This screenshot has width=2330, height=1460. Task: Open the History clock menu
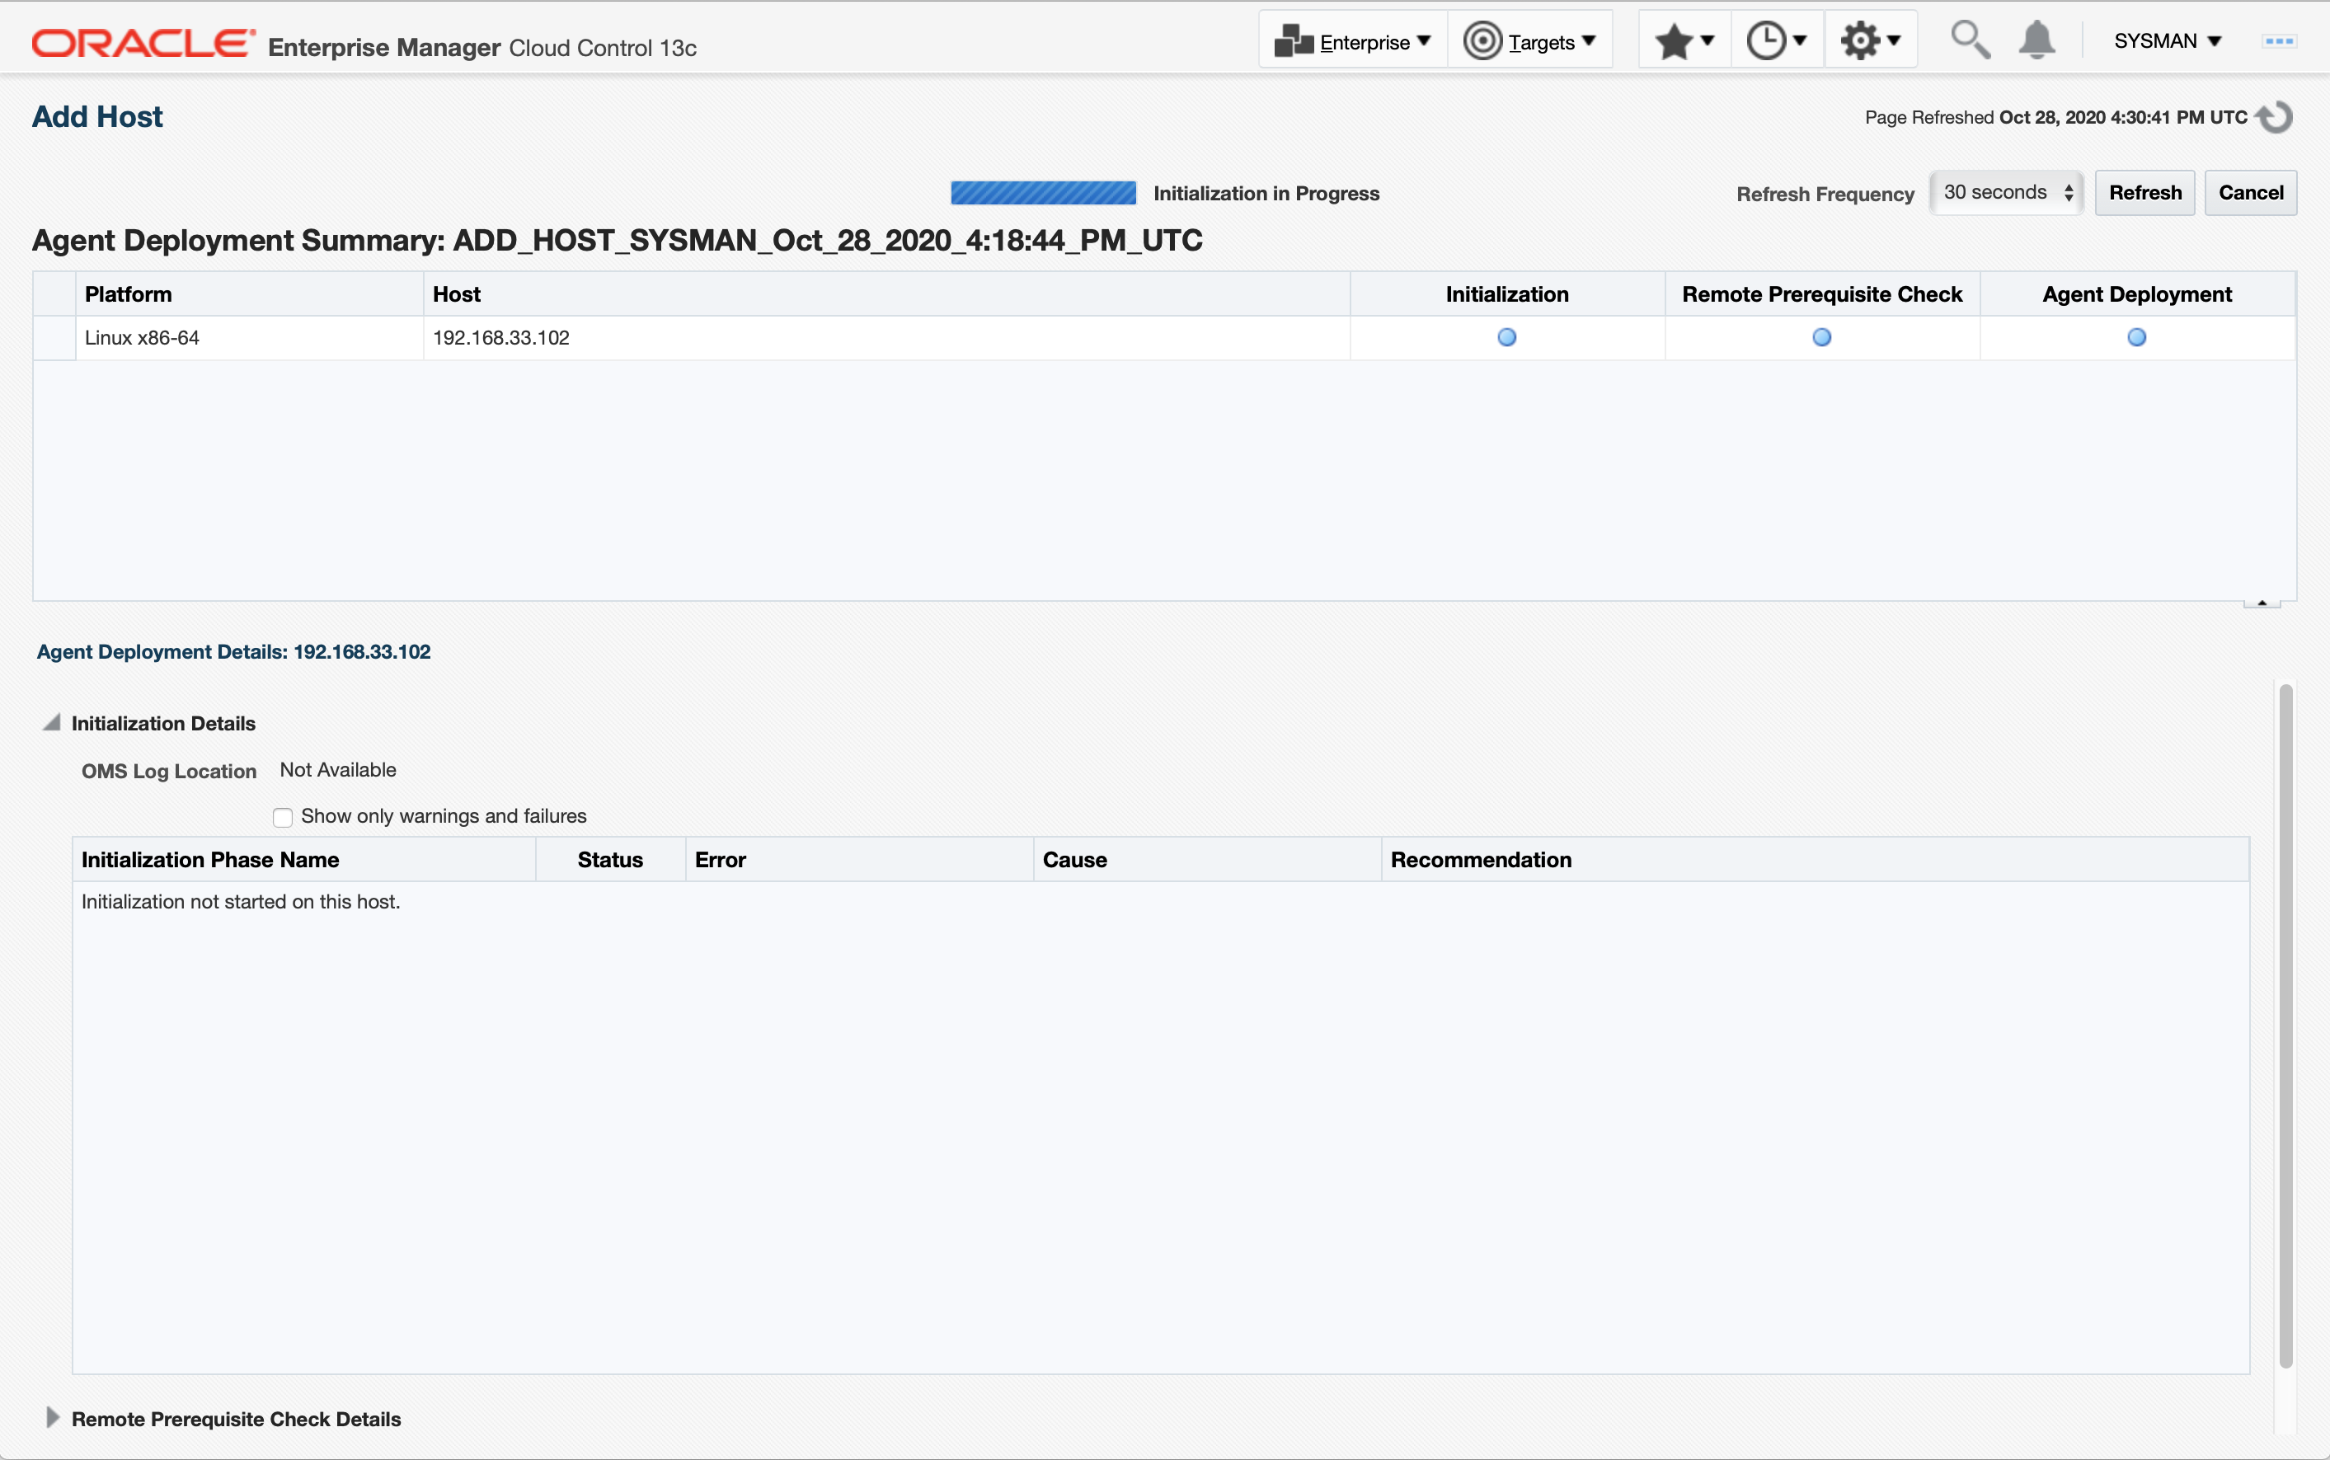(x=1777, y=41)
